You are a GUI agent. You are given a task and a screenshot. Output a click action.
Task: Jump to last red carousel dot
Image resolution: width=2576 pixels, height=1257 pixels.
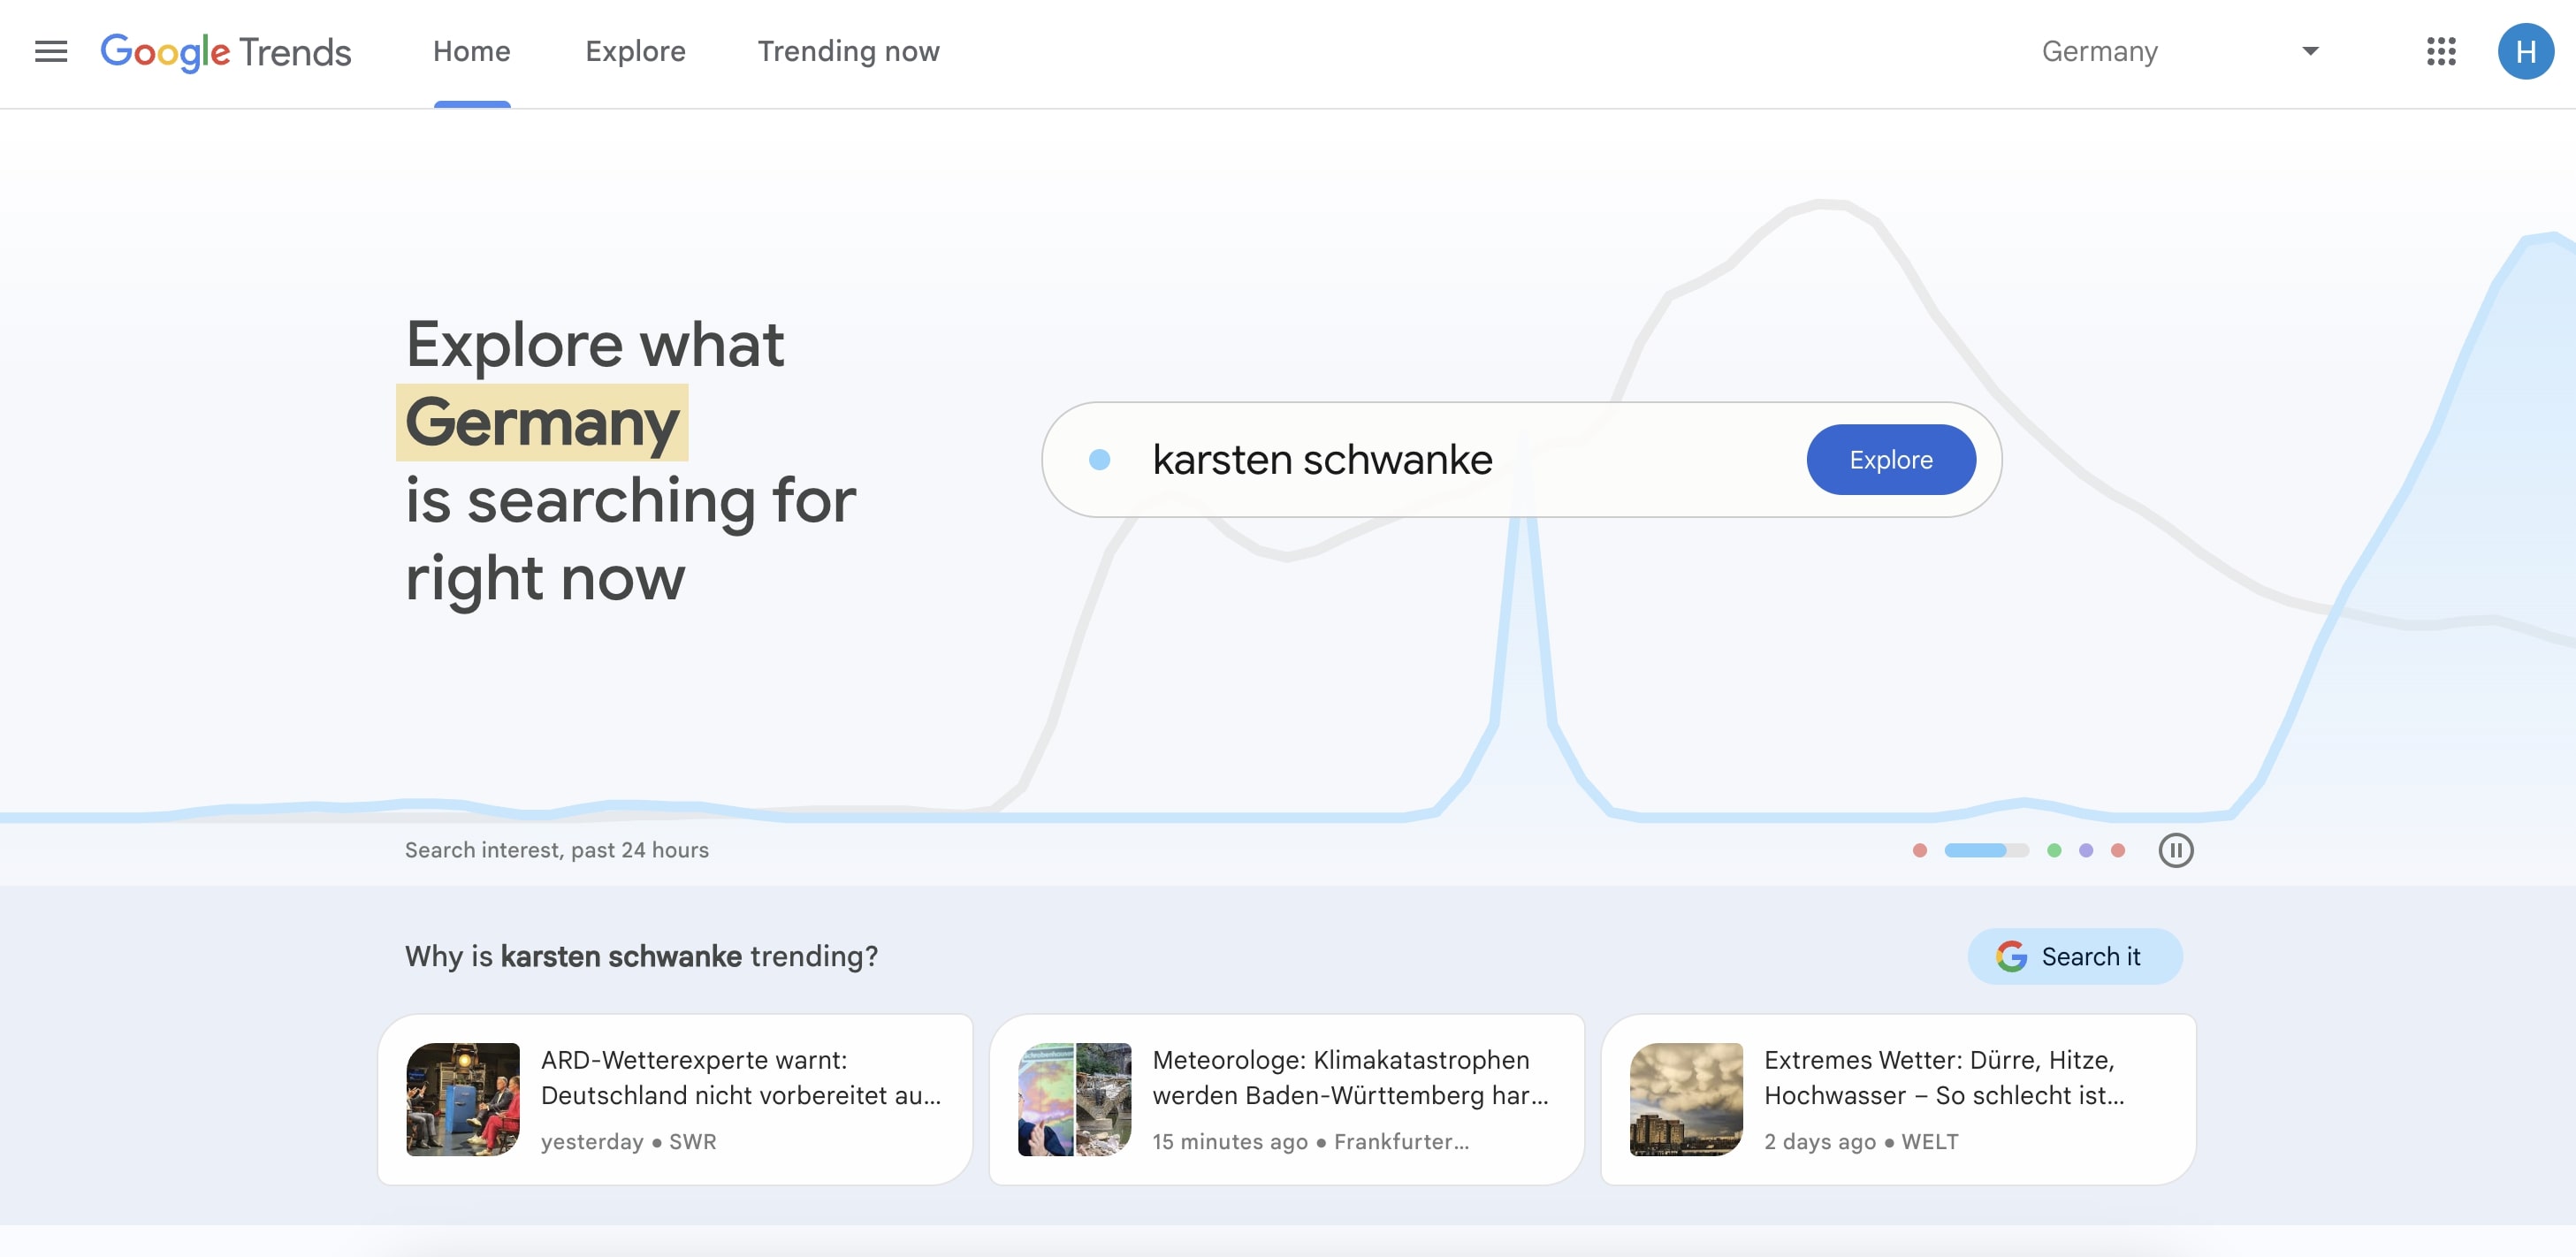click(x=2118, y=850)
